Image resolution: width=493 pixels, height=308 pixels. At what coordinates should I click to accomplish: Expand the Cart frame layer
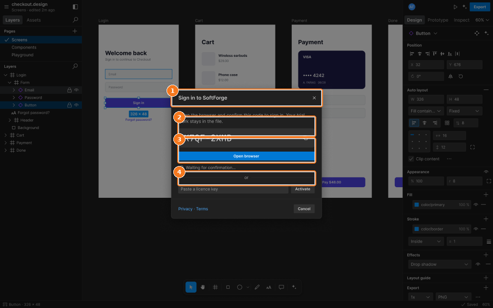click(x=6, y=135)
